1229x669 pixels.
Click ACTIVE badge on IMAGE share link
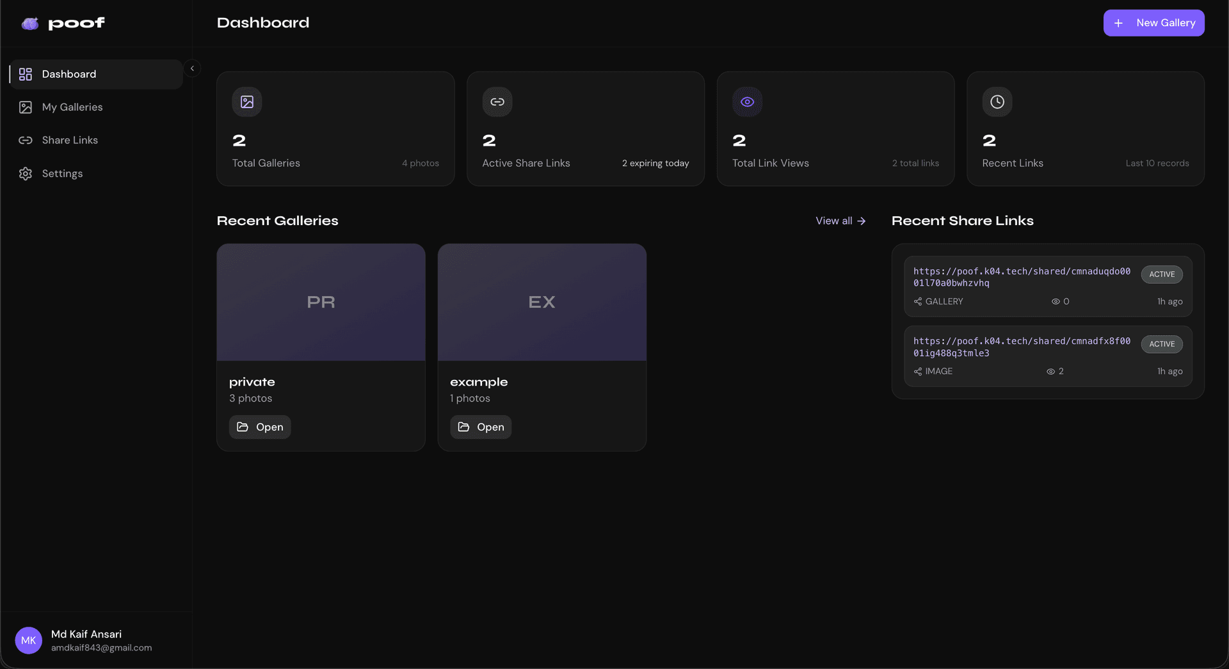coord(1162,344)
